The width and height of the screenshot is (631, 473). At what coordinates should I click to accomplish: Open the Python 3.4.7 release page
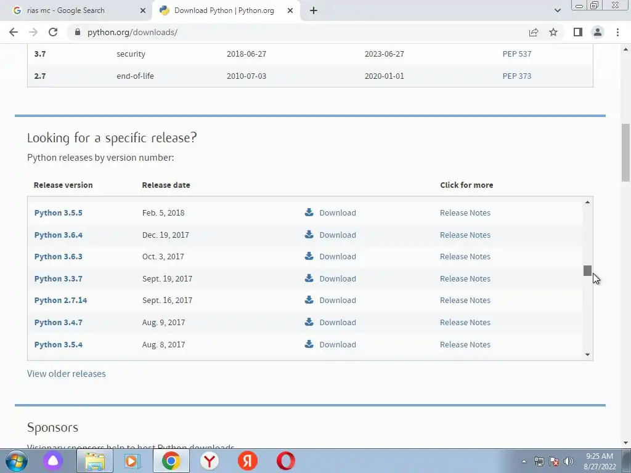pyautogui.click(x=59, y=323)
